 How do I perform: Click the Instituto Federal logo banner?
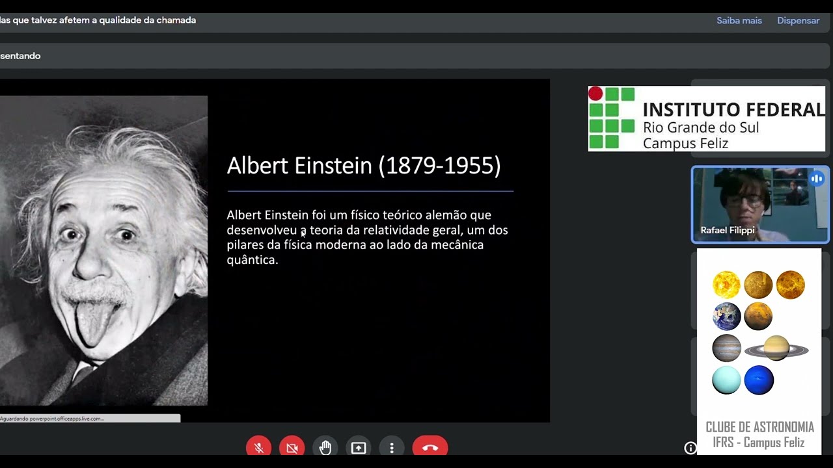[x=707, y=119]
